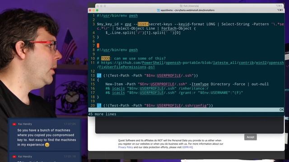Image resolution: width=289 pixels, height=162 pixels.
Task: Click the highlighted TODO on line 10
Action: [x=105, y=58]
